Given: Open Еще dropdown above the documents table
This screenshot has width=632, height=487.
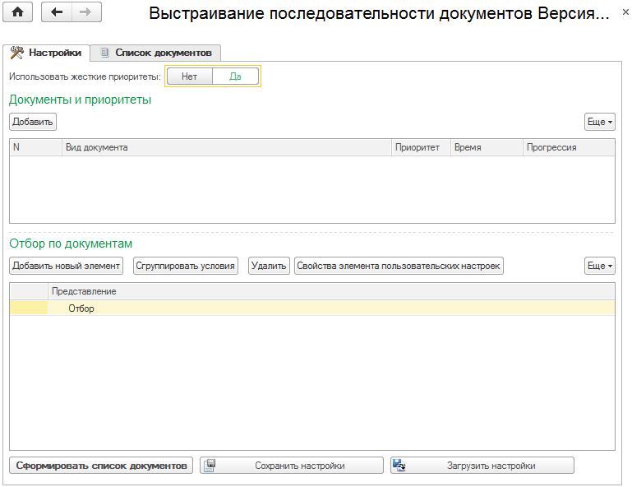Looking at the screenshot, I should tap(599, 122).
